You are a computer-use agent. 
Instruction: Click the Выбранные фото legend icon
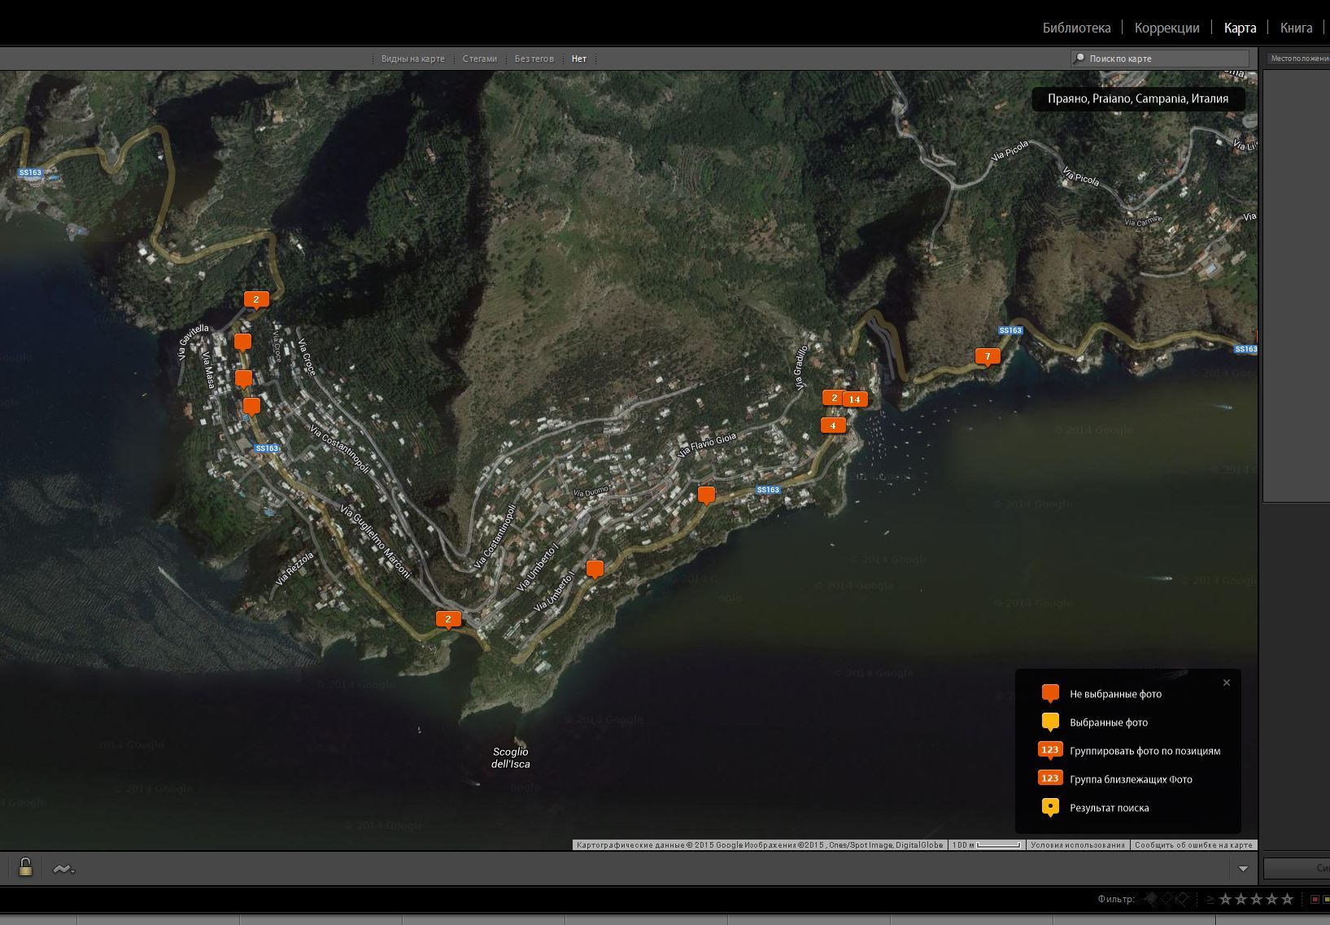coord(1050,722)
